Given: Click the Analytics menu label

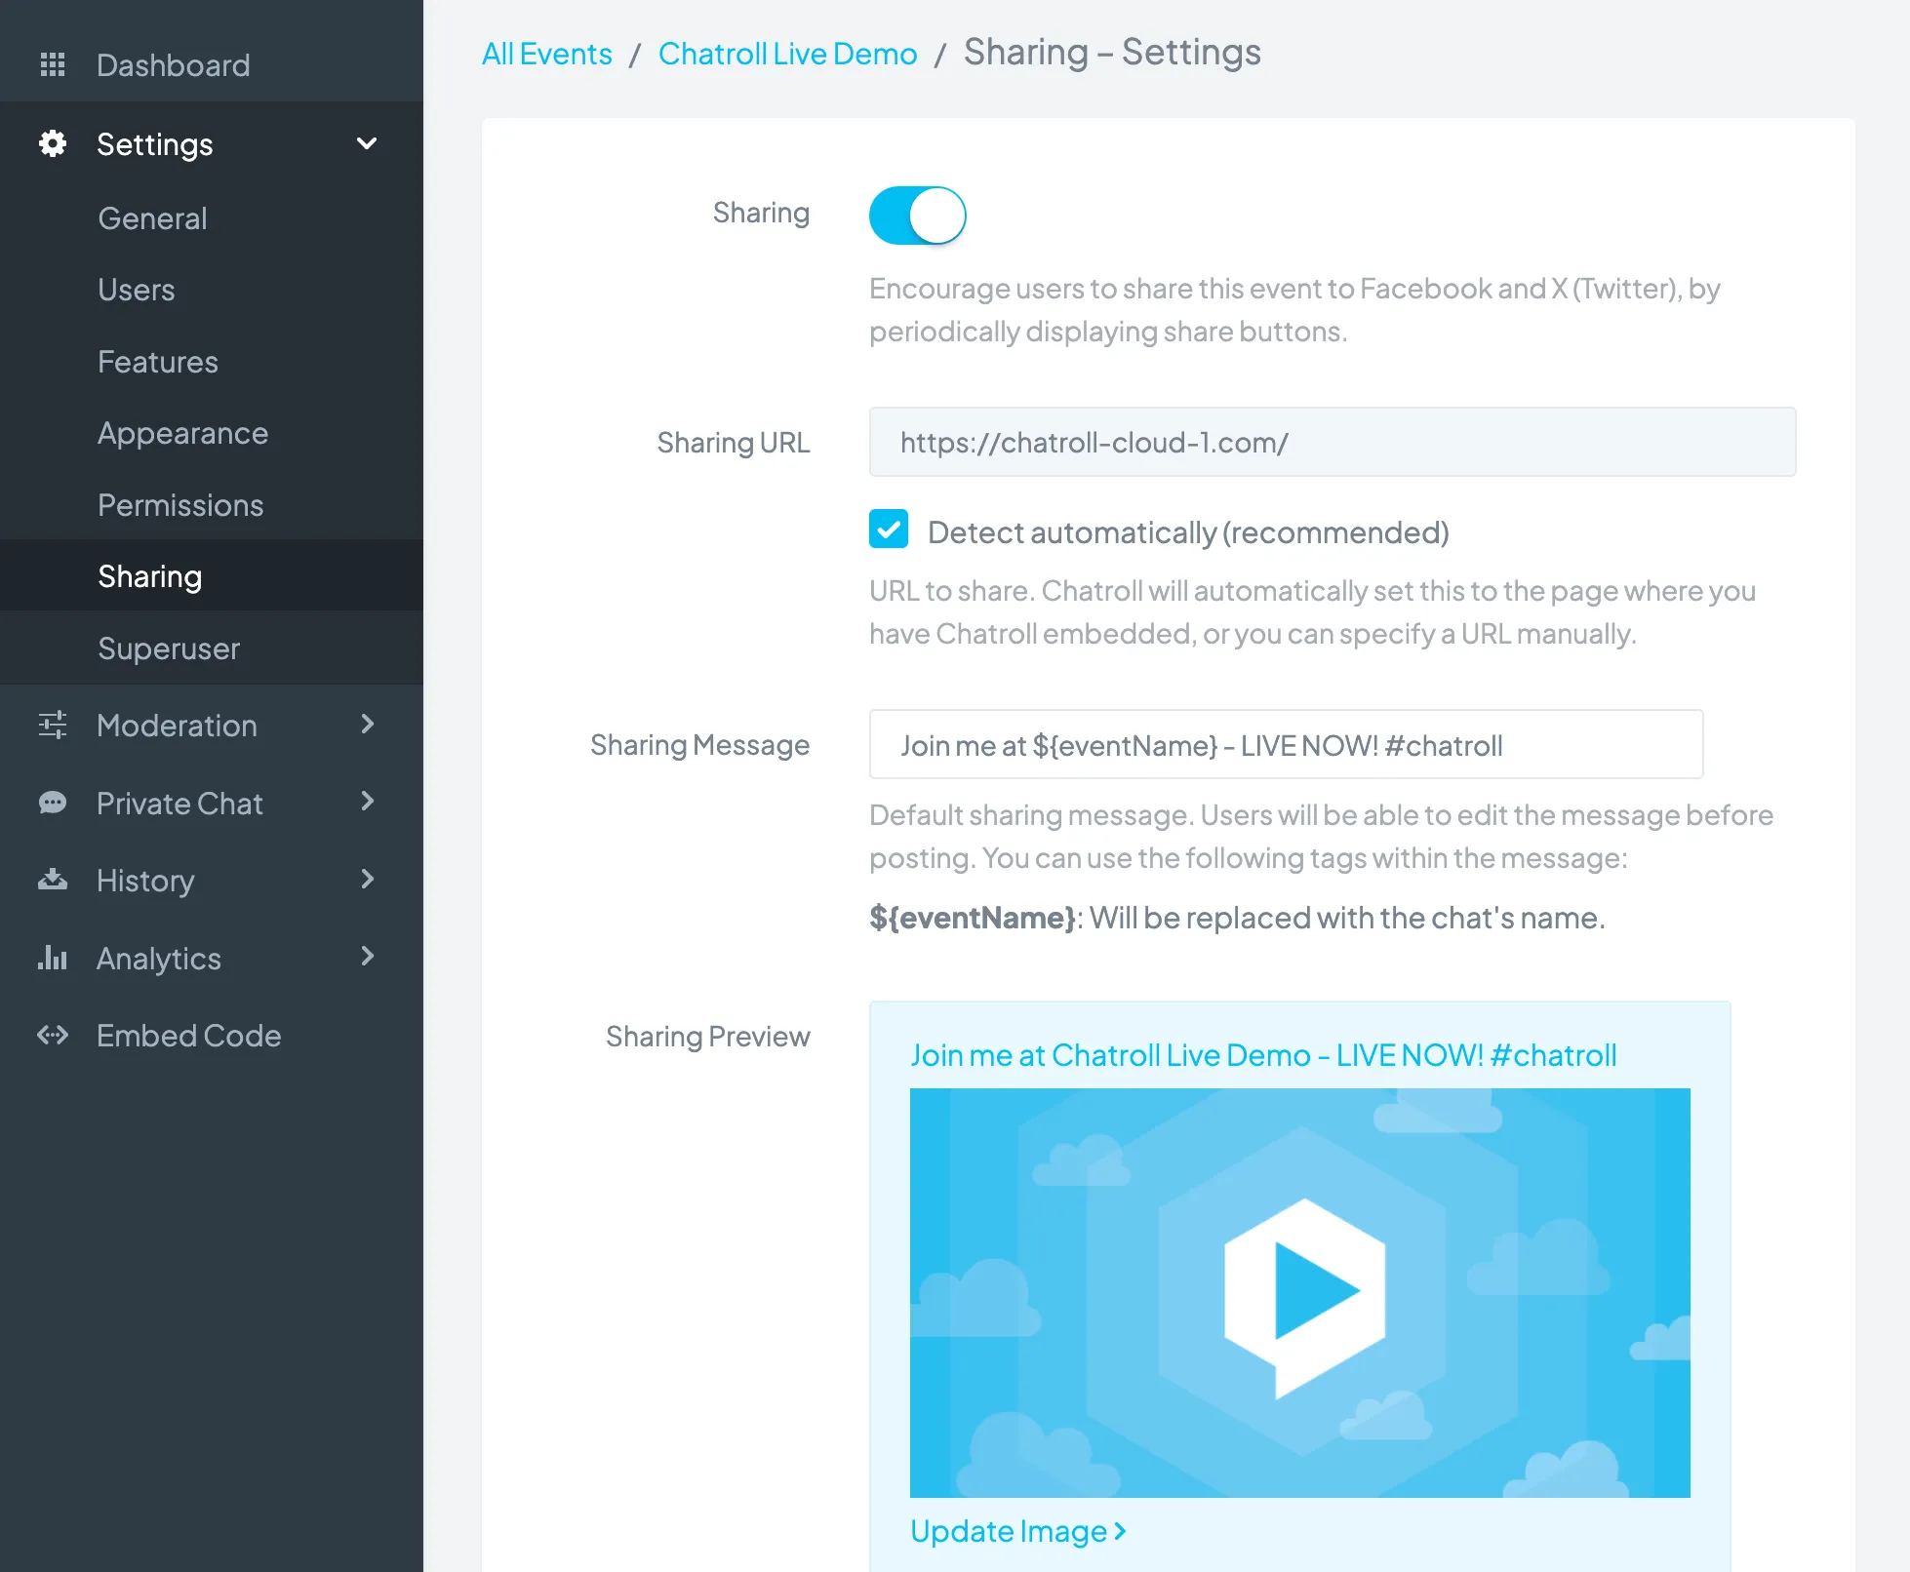Looking at the screenshot, I should 159,959.
